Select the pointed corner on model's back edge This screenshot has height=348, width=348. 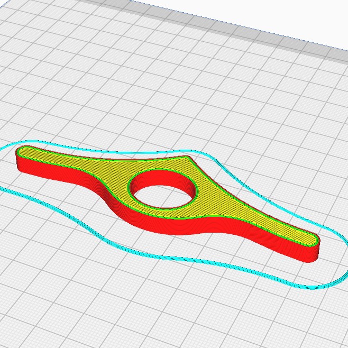[x=188, y=157]
